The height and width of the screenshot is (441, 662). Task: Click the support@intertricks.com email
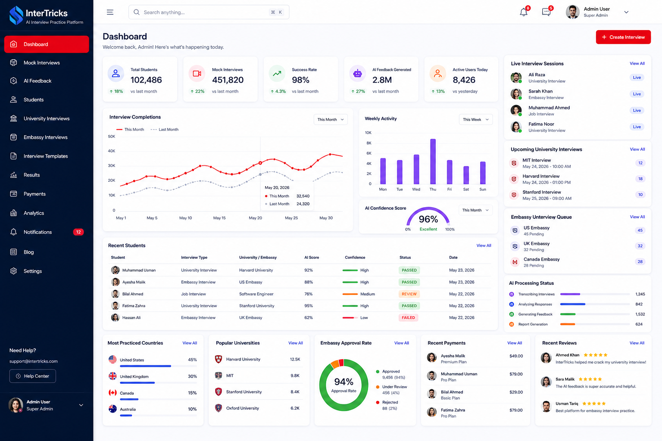coord(34,361)
